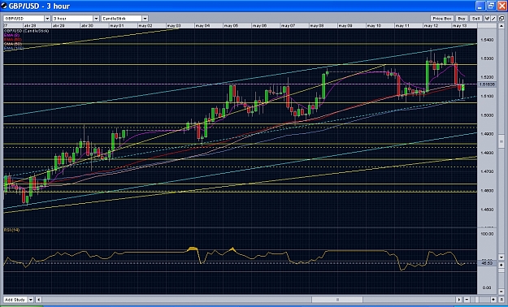
Task: Minimize the GBP/USD chart window
Action: tap(481, 6)
